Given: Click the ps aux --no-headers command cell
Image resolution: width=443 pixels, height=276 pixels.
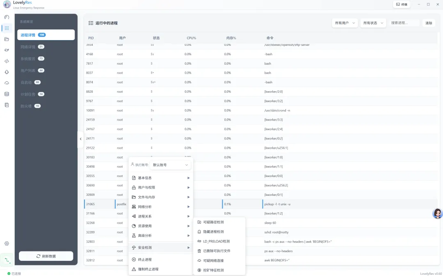Looking at the screenshot, I should (x=278, y=251).
